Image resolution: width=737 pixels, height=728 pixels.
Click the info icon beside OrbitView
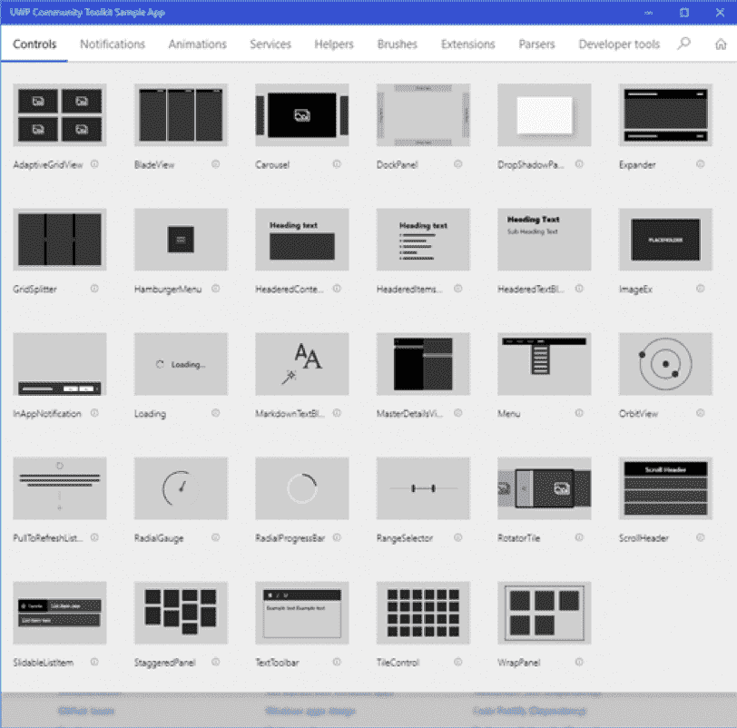coord(701,413)
